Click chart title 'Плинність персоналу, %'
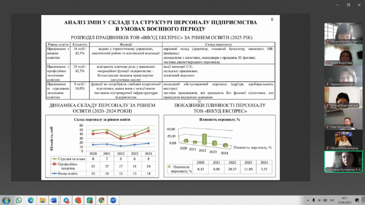Viewport: 365px width, 205px height. (219, 119)
